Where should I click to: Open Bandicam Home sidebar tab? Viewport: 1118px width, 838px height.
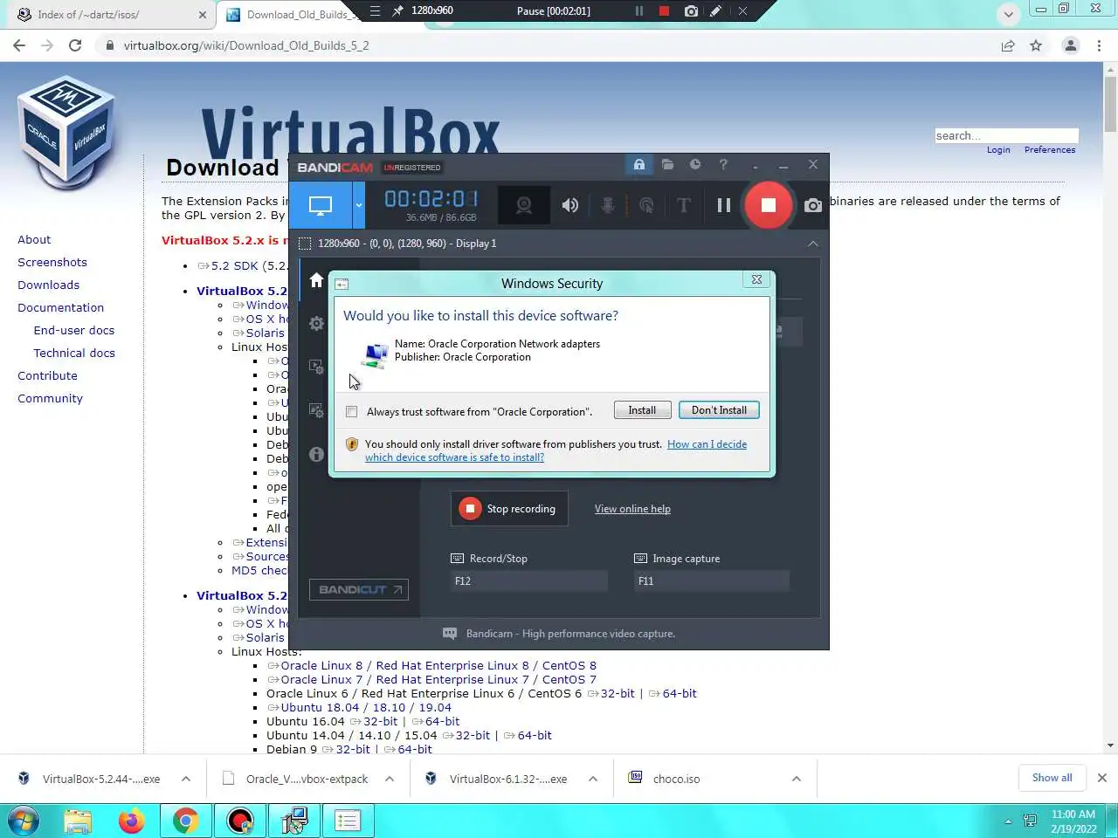click(x=316, y=280)
